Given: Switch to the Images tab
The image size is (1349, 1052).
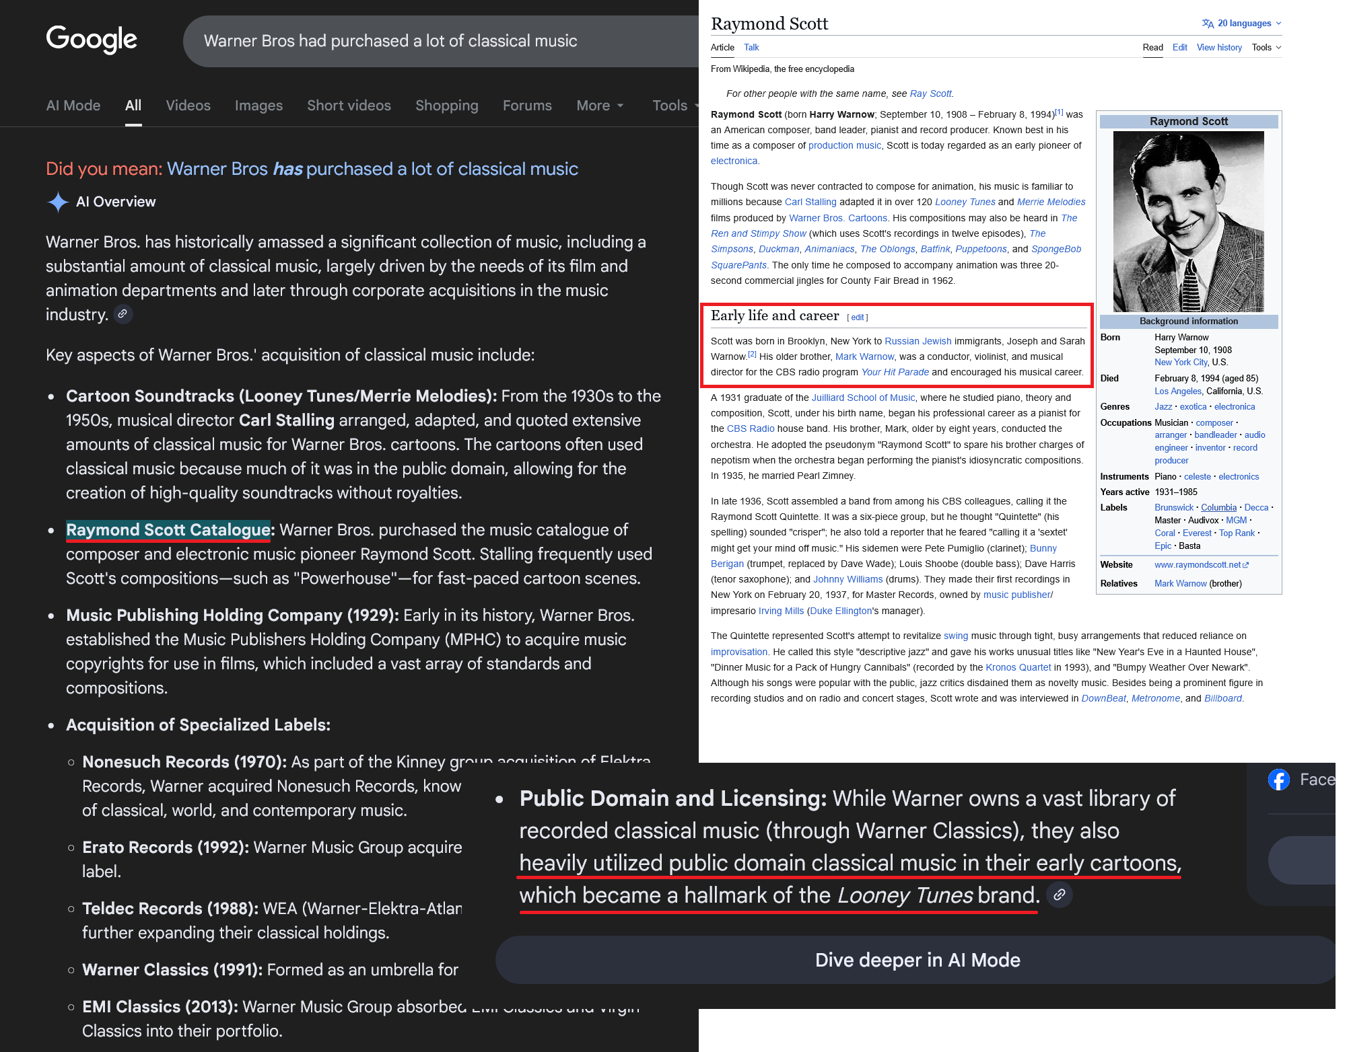Looking at the screenshot, I should (x=258, y=106).
